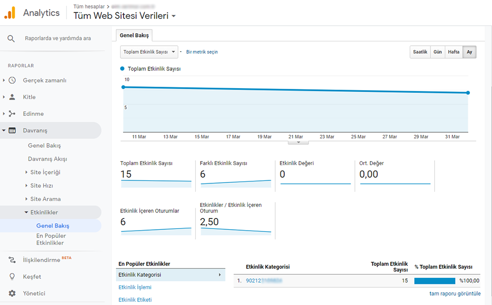Viewport: 492px width, 305px height.
Task: Open the Tüm Web Sitesi Verileri view selector
Action: coord(124,16)
